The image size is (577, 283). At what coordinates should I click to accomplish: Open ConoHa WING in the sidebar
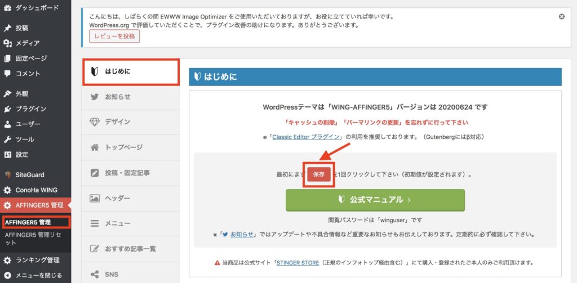[x=35, y=190]
